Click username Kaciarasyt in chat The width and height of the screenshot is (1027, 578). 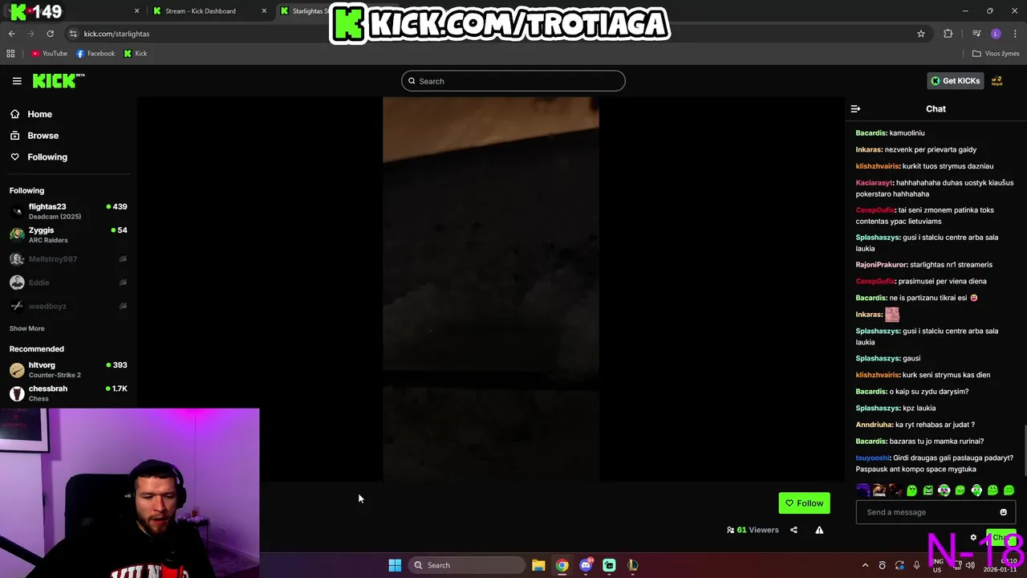pos(875,183)
